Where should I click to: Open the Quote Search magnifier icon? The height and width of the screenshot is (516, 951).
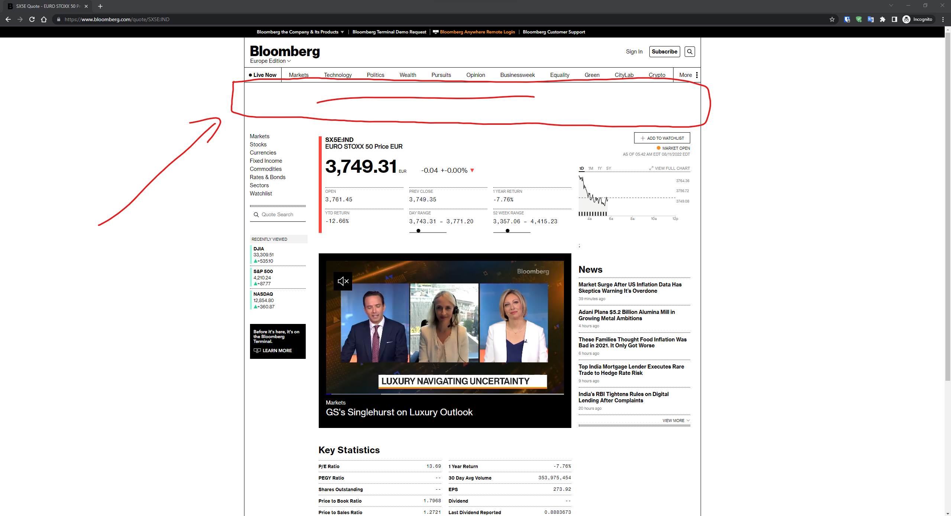(x=256, y=214)
